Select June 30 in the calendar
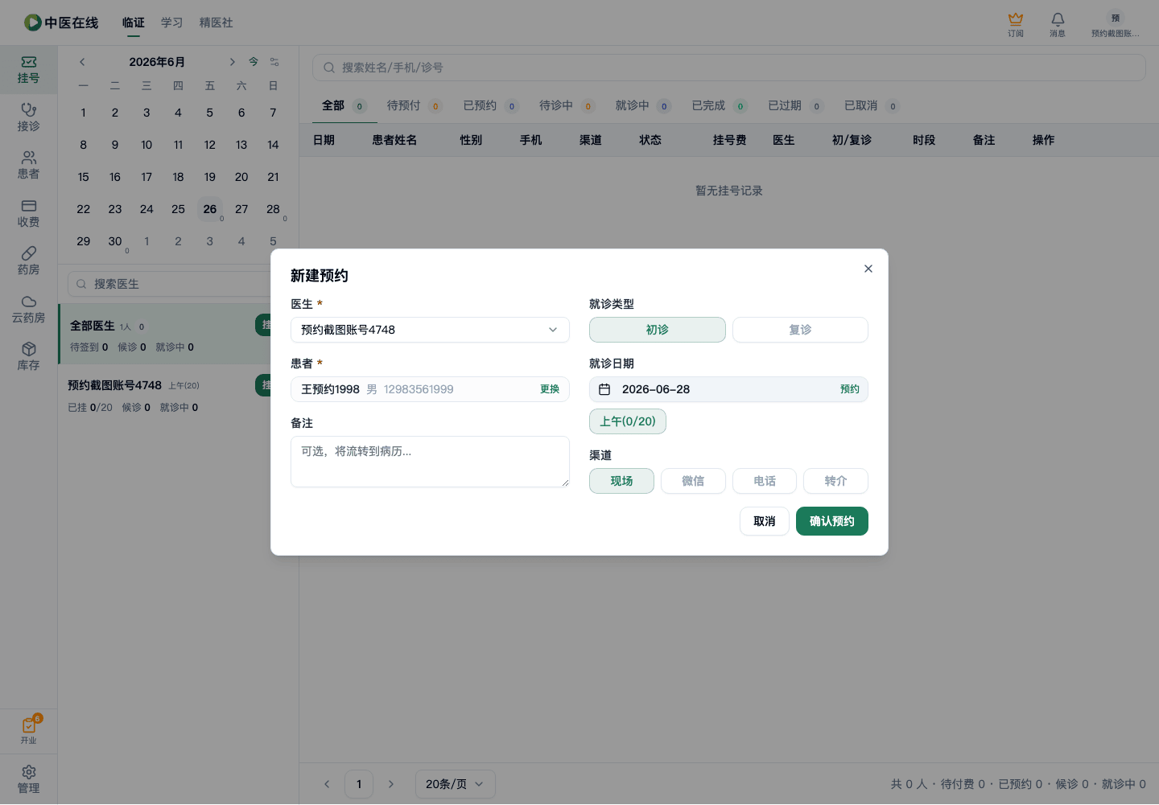 pos(115,241)
